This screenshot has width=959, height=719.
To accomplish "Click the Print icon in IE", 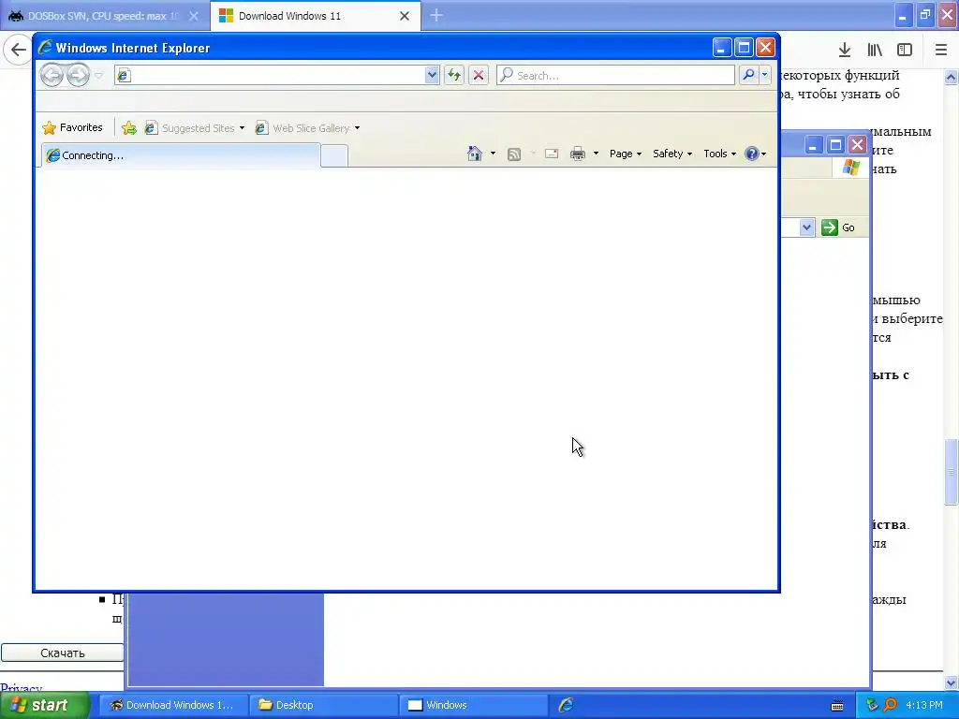I will click(578, 154).
